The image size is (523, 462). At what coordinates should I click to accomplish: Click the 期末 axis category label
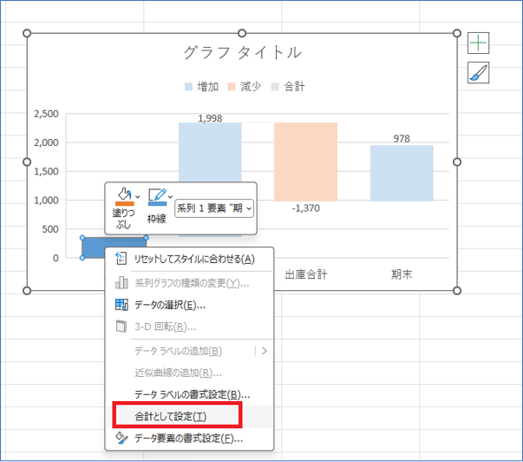402,274
